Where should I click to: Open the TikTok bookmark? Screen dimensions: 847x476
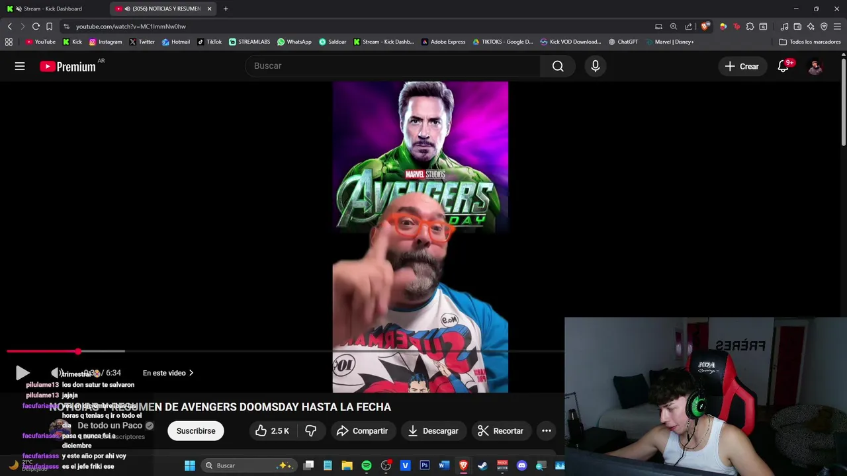pyautogui.click(x=209, y=42)
